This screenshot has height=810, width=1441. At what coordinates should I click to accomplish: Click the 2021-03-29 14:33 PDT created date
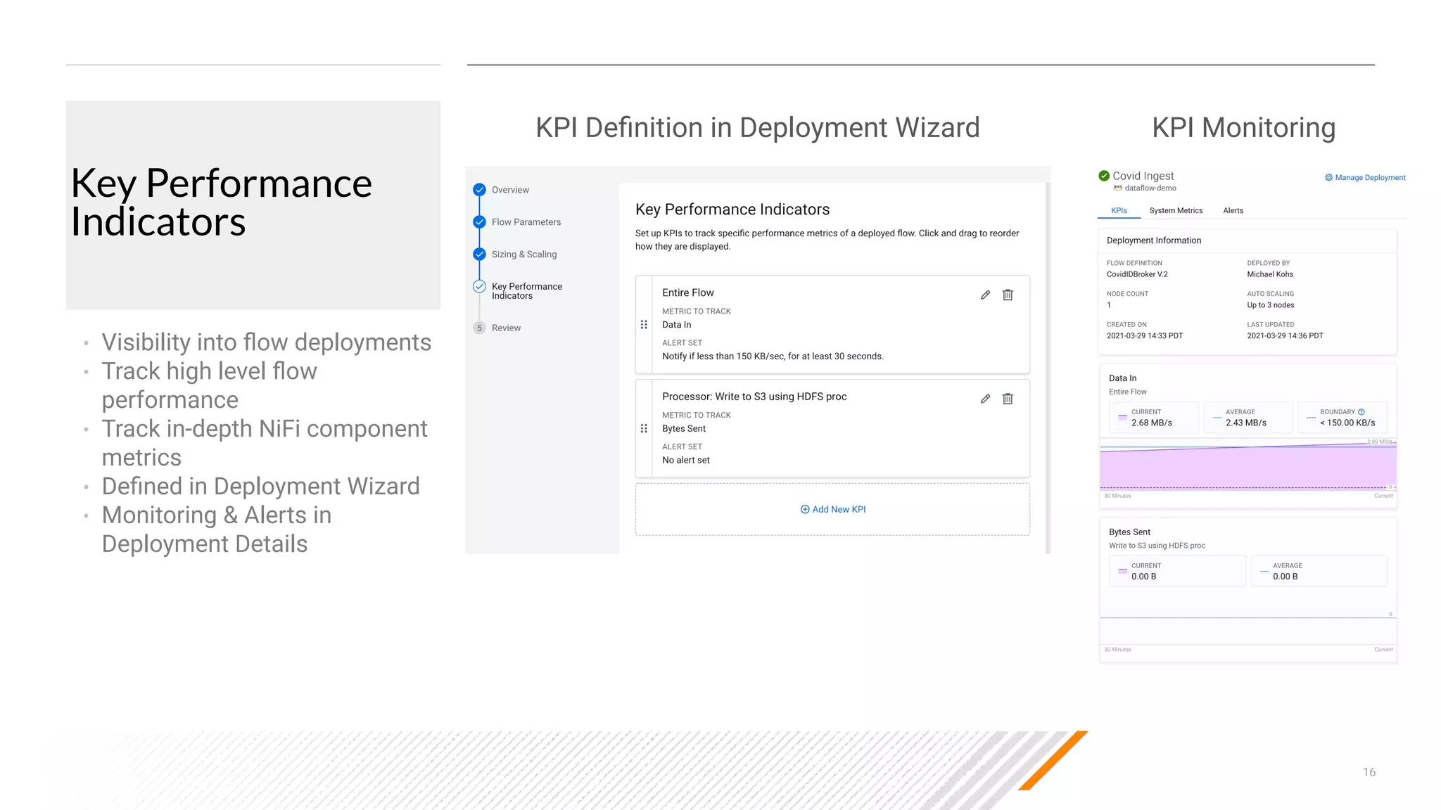click(1145, 336)
